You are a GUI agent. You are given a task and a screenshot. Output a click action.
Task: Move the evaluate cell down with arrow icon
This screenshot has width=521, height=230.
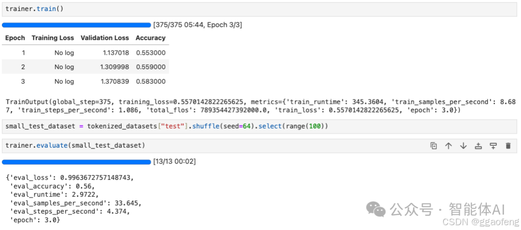(x=463, y=146)
